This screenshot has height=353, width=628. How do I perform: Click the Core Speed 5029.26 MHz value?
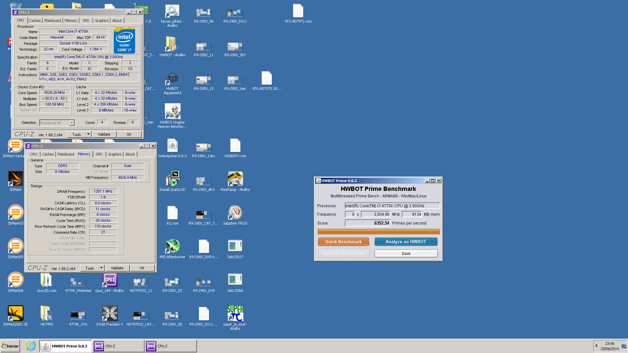pos(55,92)
